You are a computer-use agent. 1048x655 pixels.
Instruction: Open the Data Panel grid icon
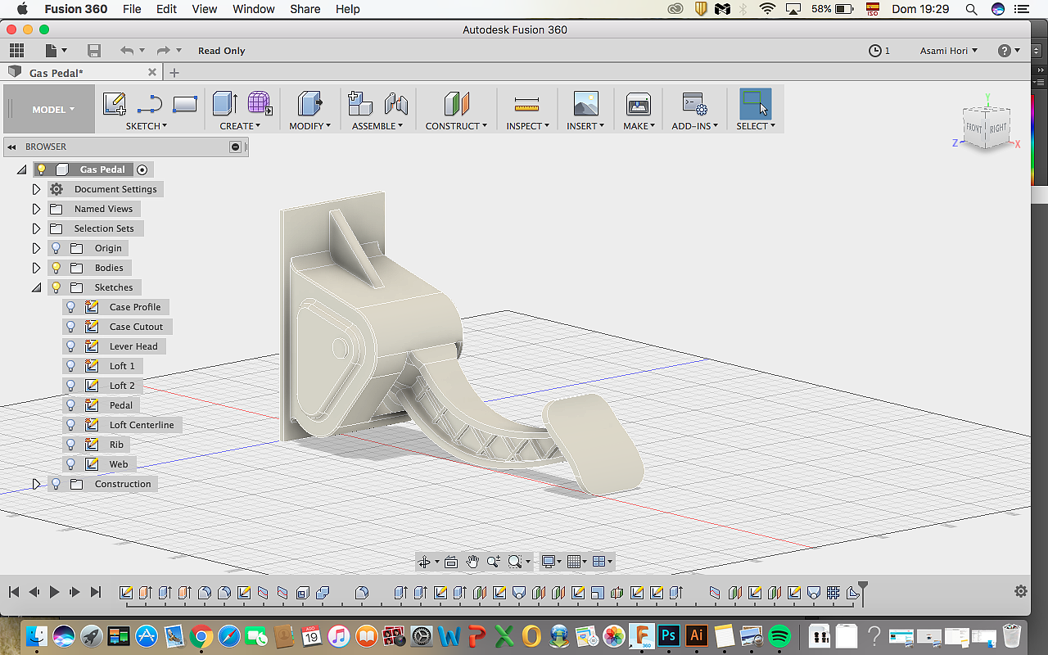[16, 51]
